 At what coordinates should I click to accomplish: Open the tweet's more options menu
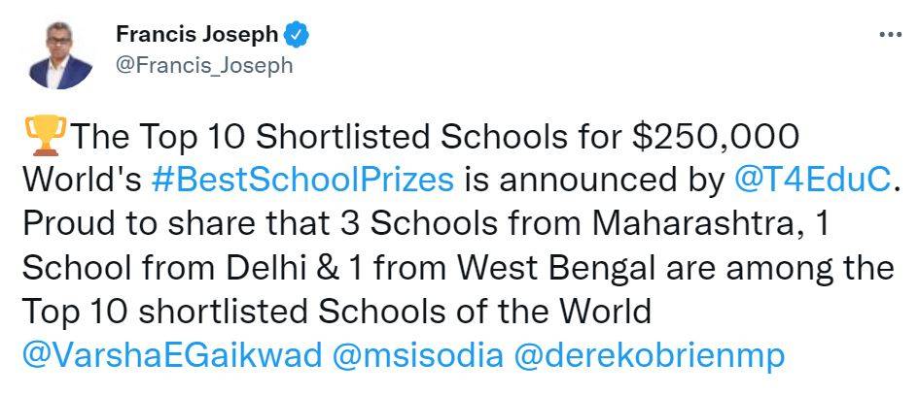pyautogui.click(x=889, y=33)
